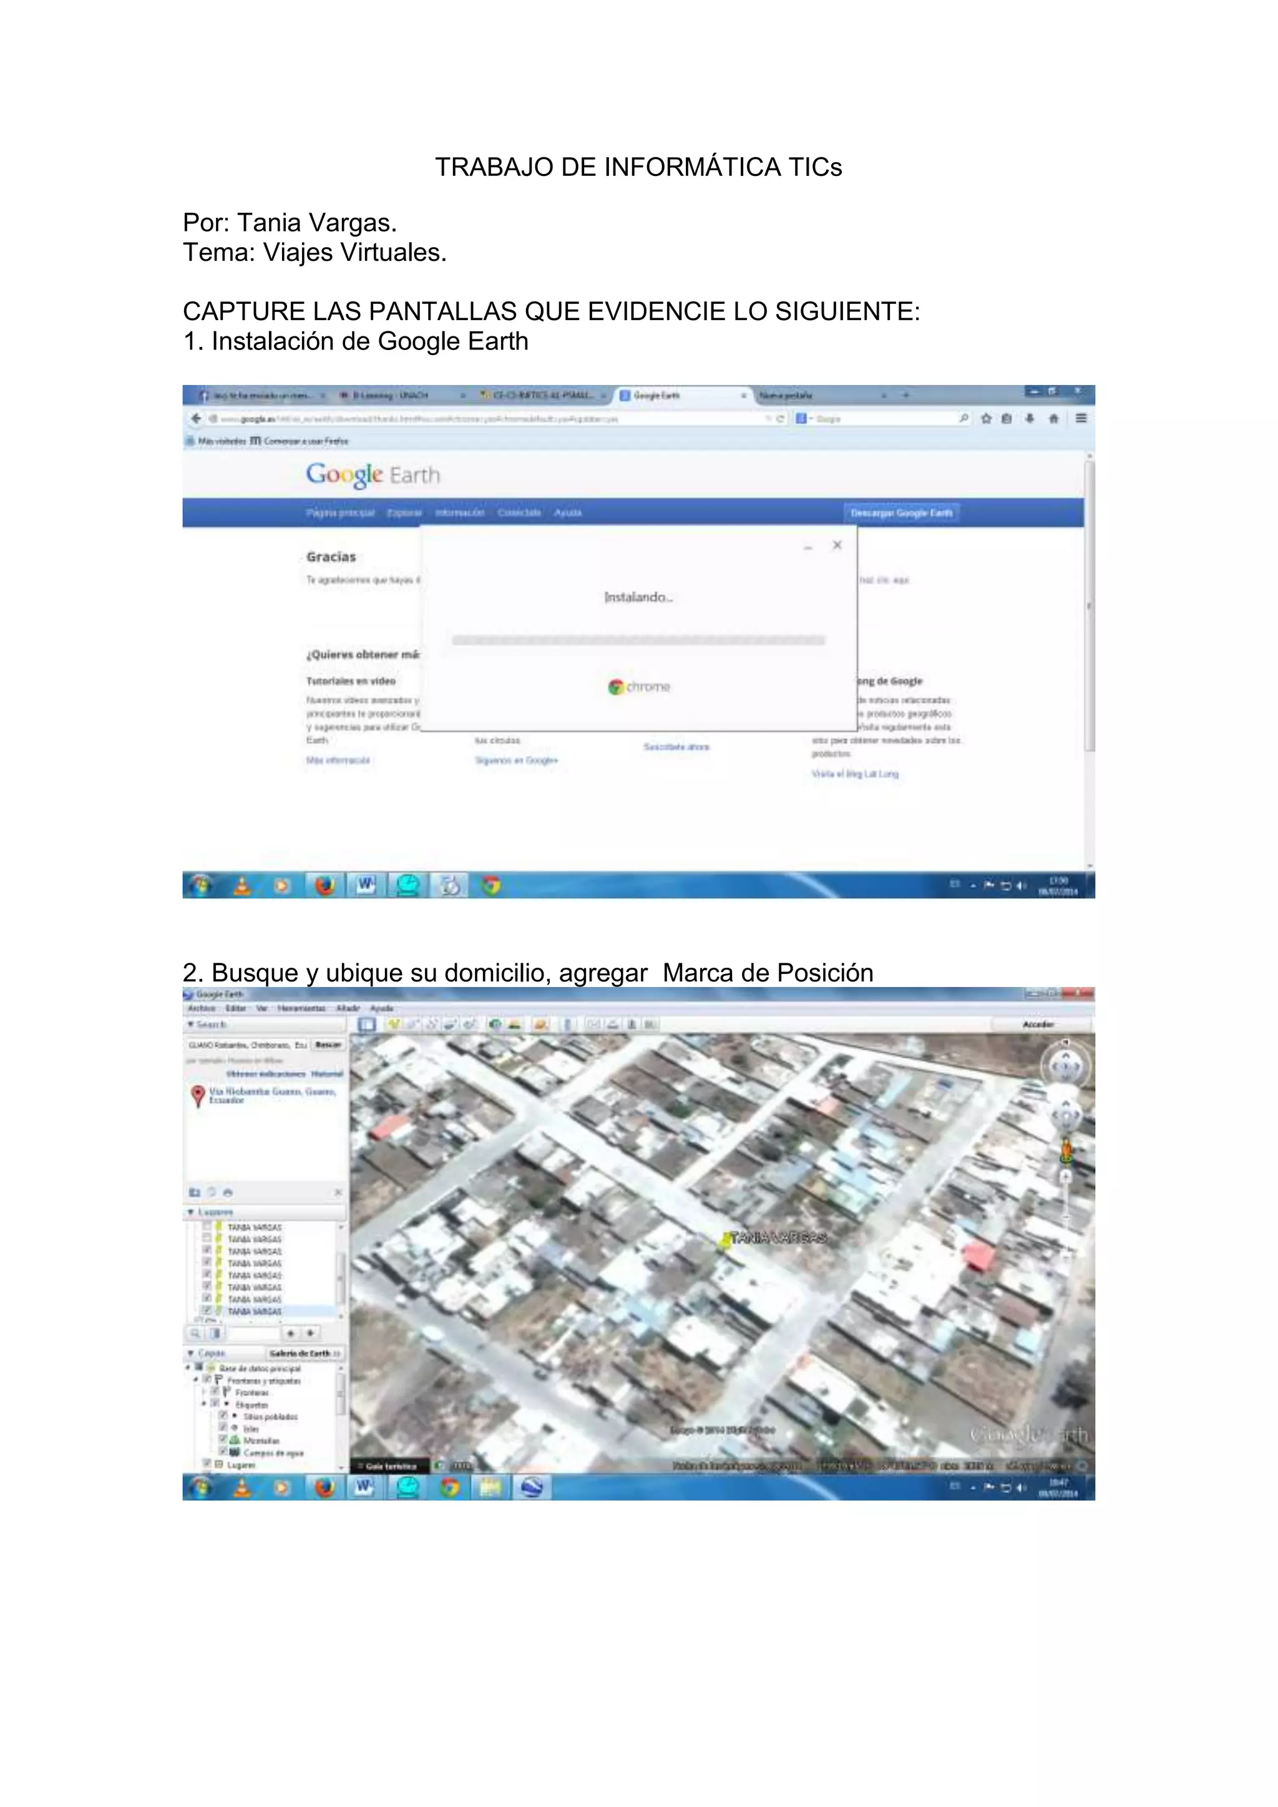The width and height of the screenshot is (1278, 1807).
Task: Click the Historical Imagery clock icon
Action: pyautogui.click(x=495, y=1024)
